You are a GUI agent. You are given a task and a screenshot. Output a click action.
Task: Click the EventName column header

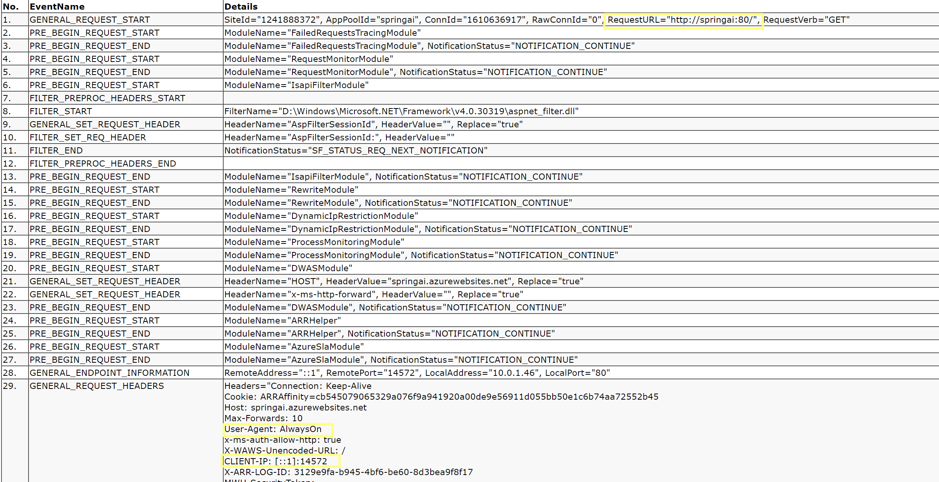[57, 7]
